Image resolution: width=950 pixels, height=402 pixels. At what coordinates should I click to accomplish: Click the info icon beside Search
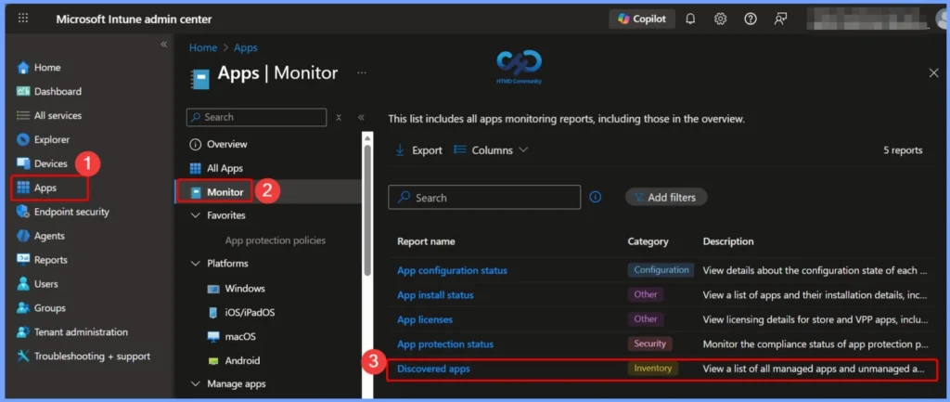click(596, 197)
